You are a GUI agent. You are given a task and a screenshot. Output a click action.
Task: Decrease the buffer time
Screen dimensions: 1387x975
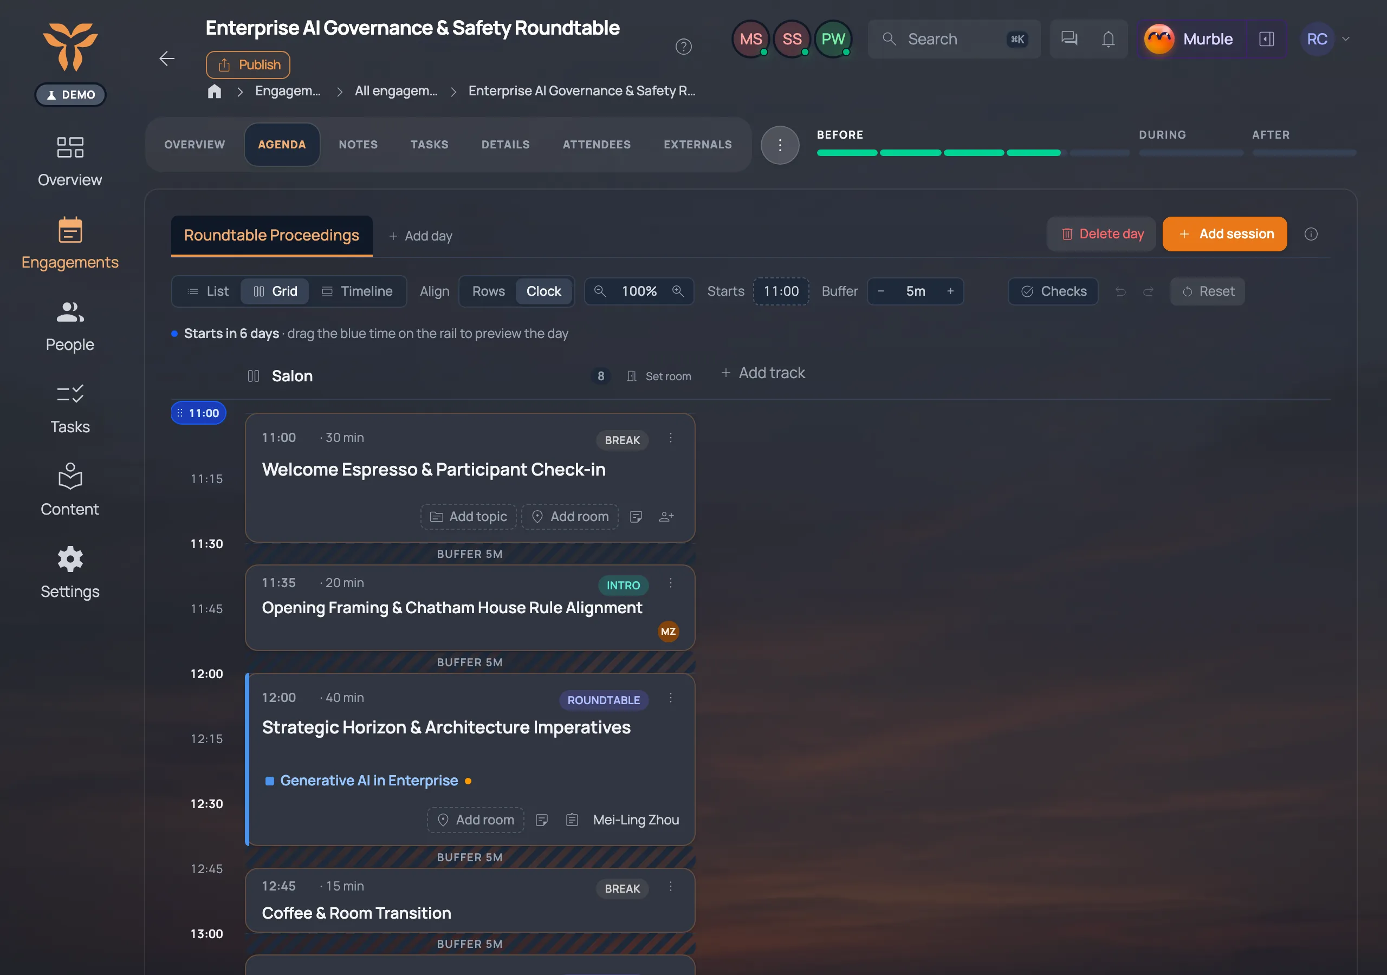881,291
